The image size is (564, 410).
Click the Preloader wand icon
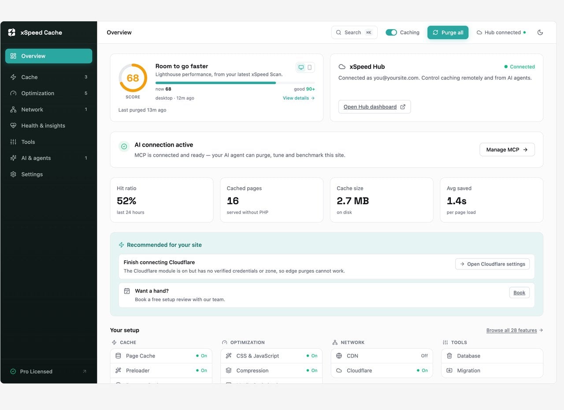118,370
